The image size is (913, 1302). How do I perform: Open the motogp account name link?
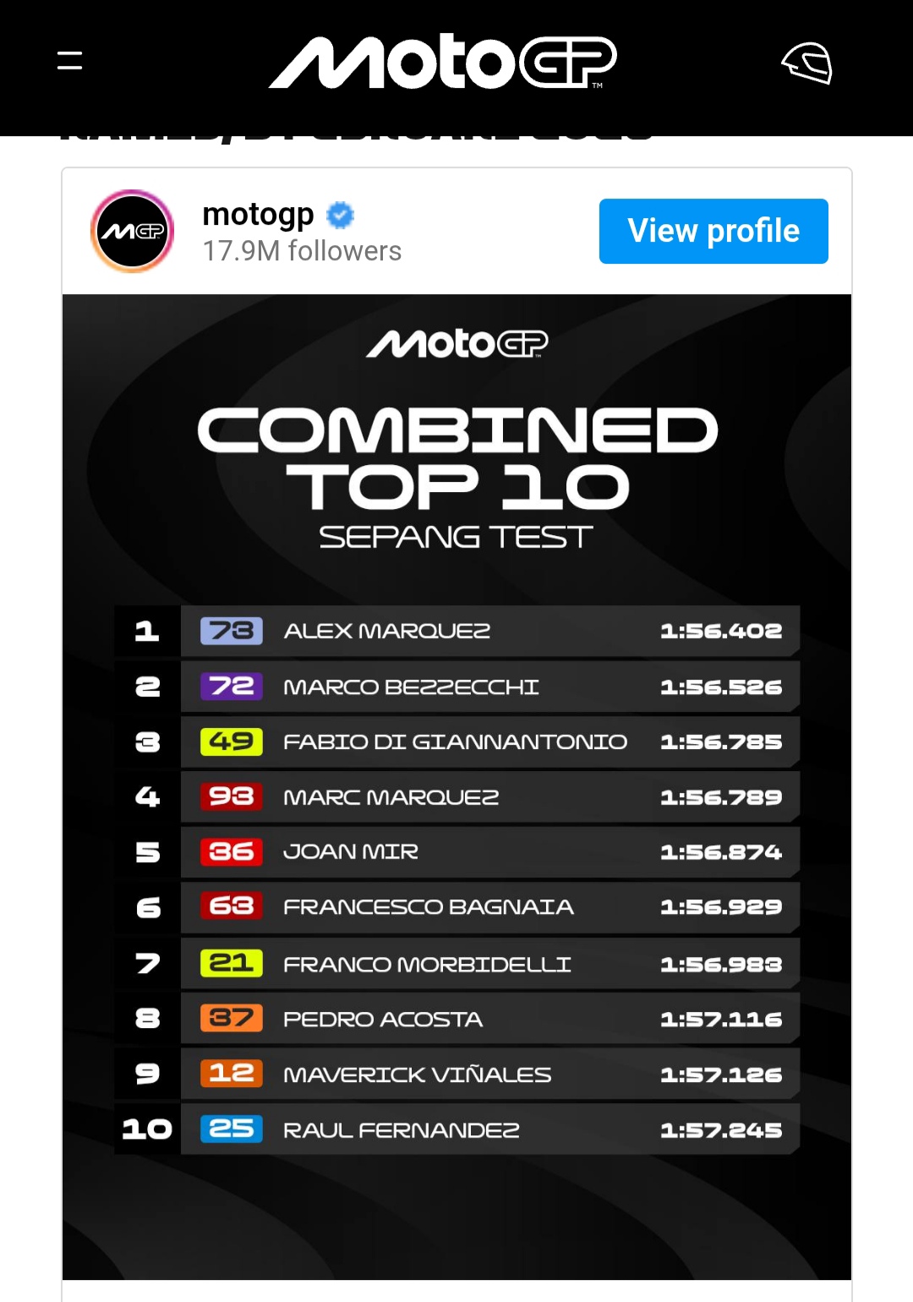click(x=258, y=215)
